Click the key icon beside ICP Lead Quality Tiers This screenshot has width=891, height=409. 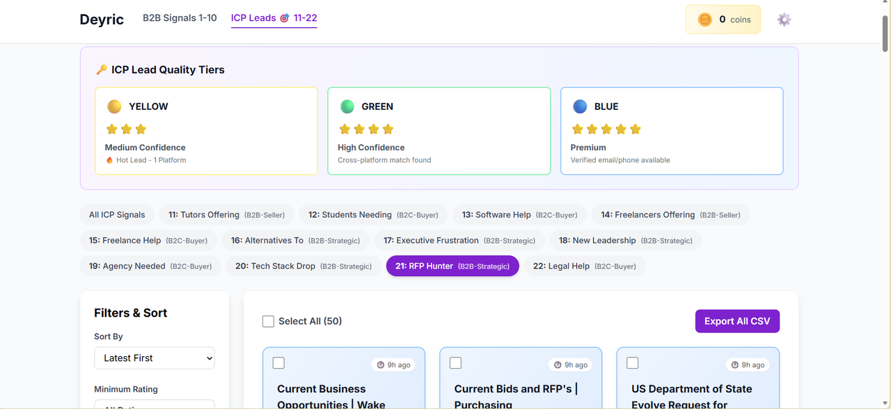pyautogui.click(x=101, y=70)
